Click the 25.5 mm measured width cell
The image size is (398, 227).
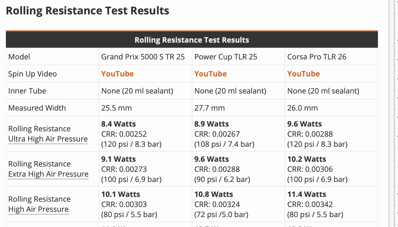tap(116, 108)
